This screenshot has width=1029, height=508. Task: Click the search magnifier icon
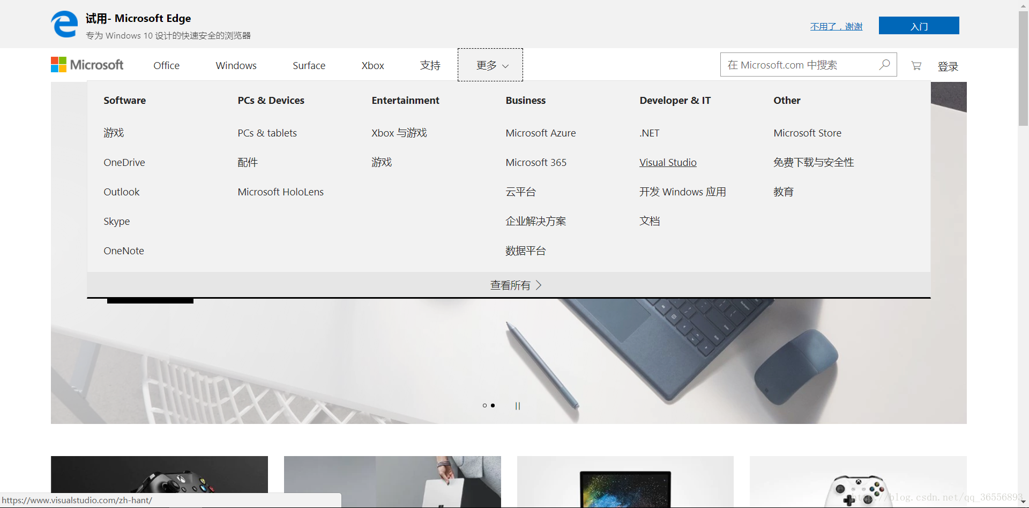point(884,65)
